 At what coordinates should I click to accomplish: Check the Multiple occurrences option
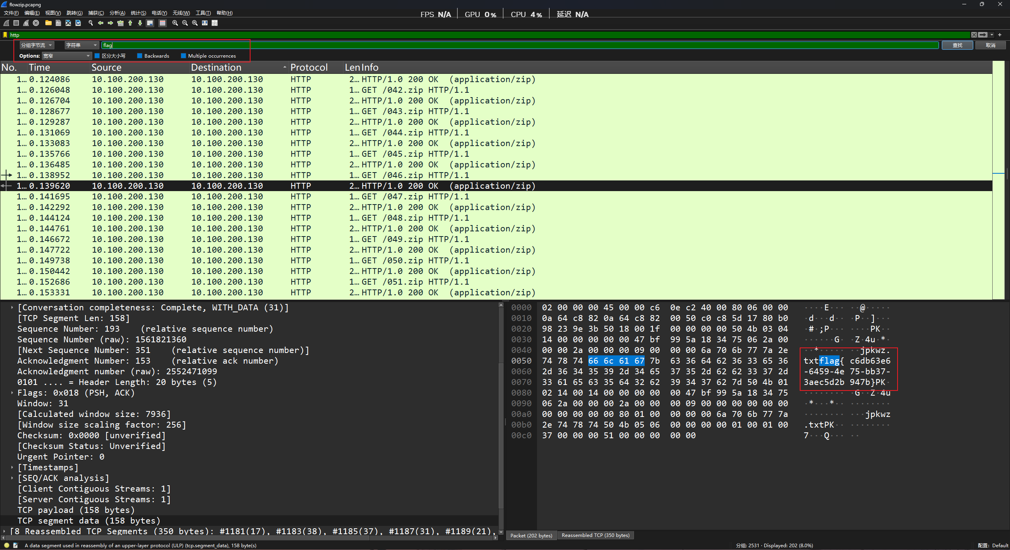click(183, 56)
